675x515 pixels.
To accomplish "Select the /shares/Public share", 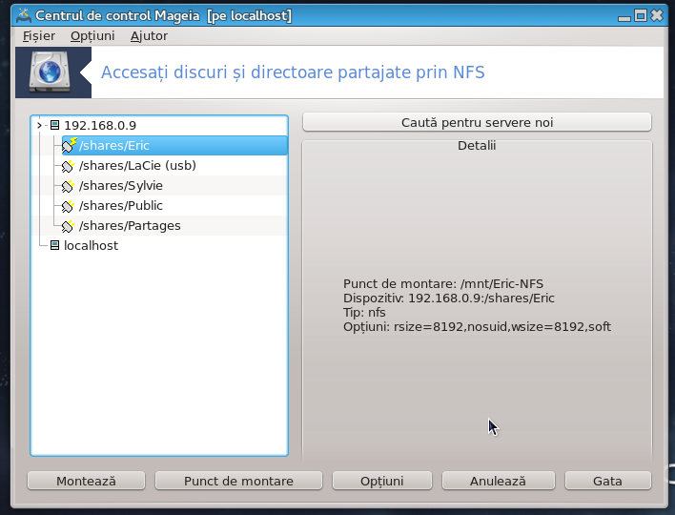I will (120, 205).
